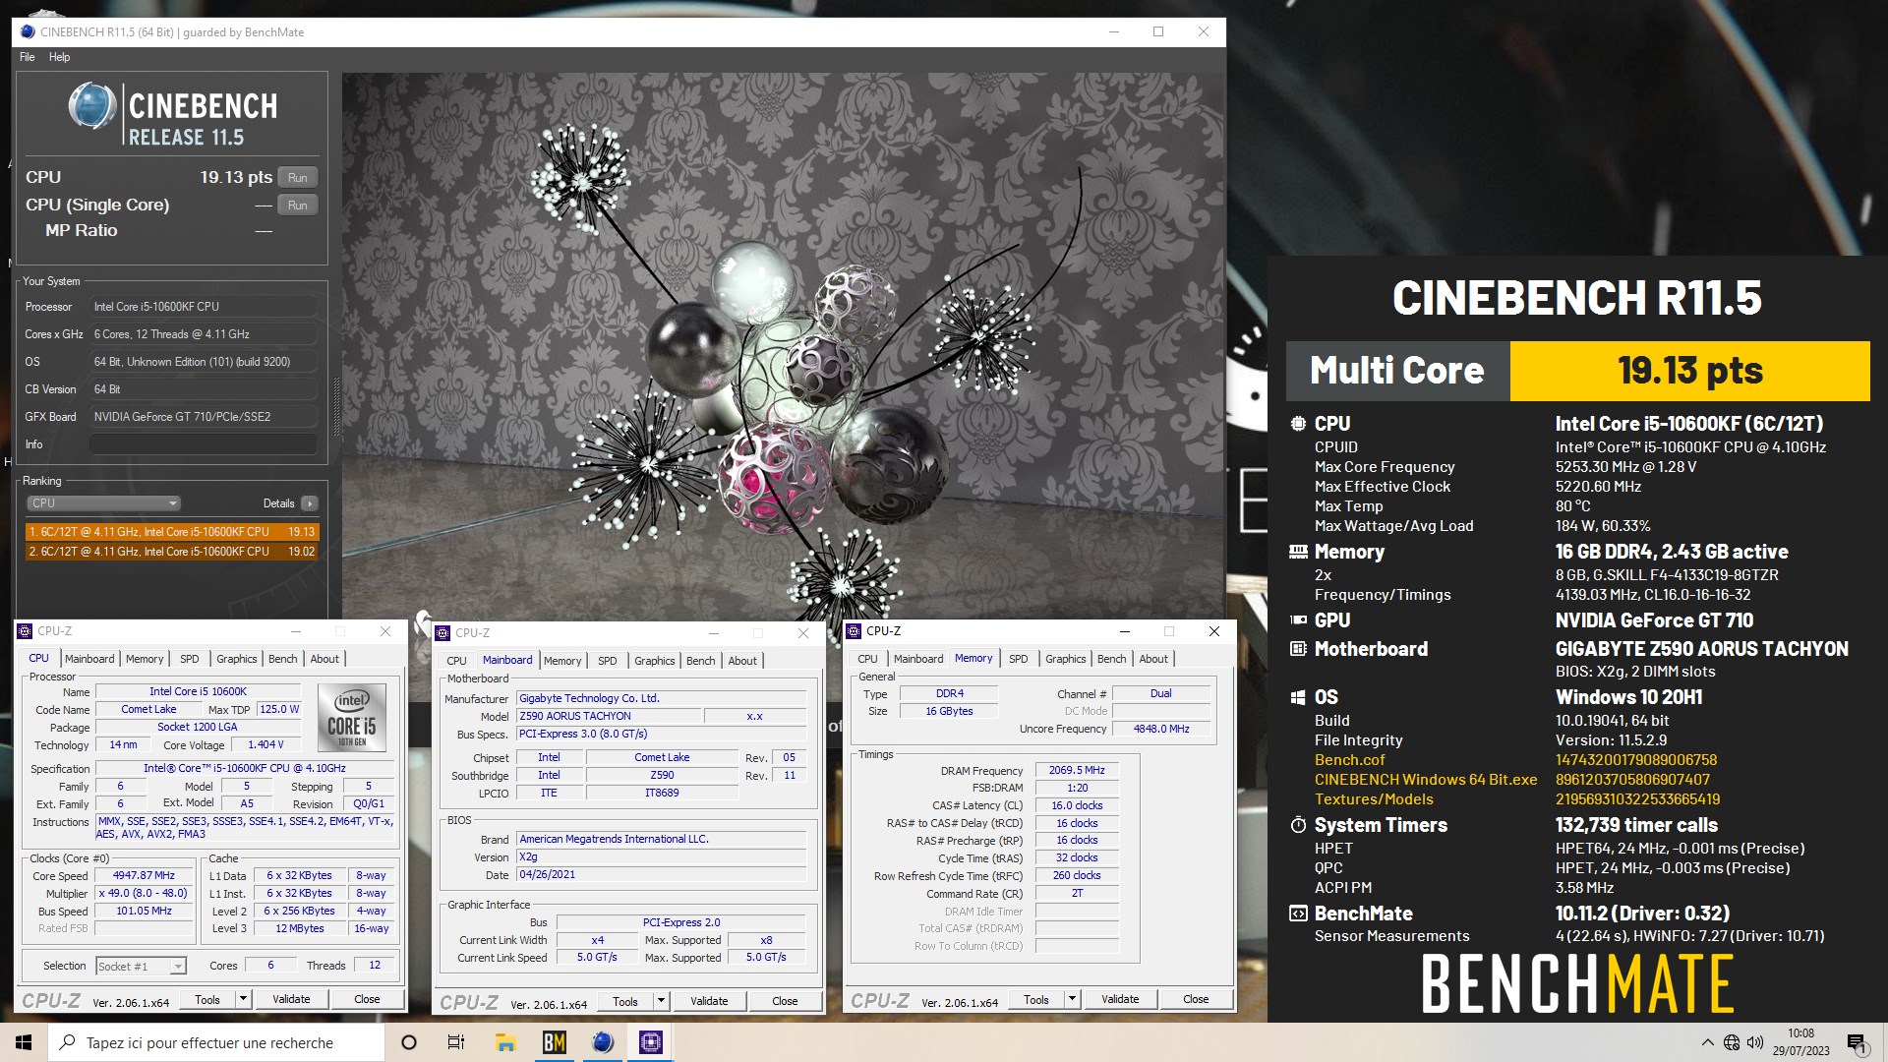Click the Bench.cof file integrity entry
The width and height of the screenshot is (1888, 1062).
(1349, 760)
